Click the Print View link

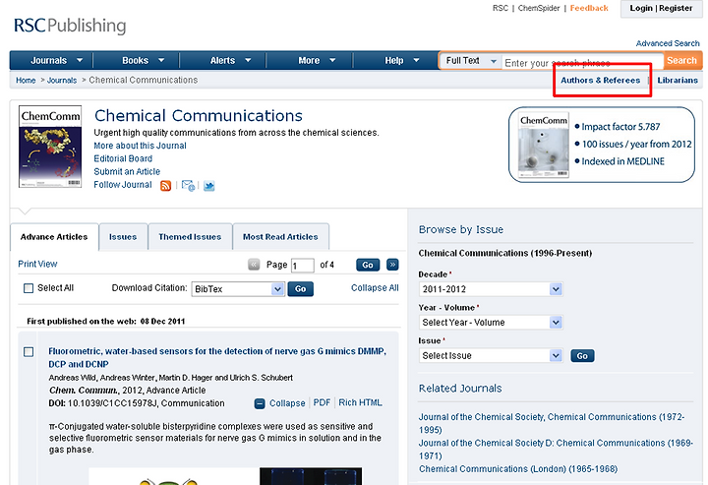37,265
